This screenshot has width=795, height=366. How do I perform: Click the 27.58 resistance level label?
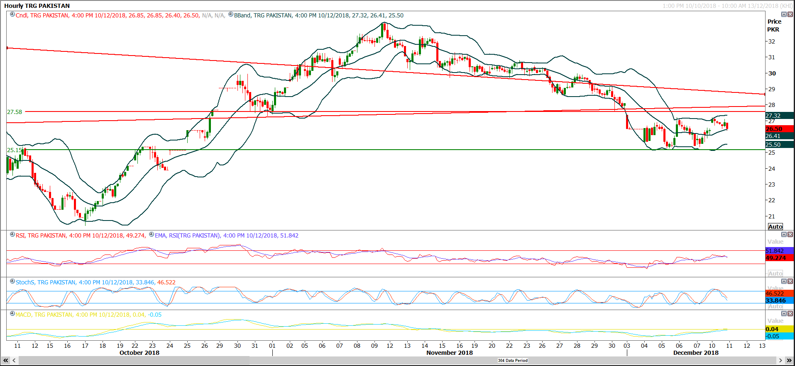[15, 112]
